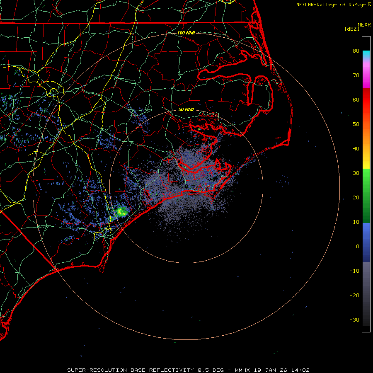This screenshot has width=373, height=373.
Task: Click the 50 NMI range ring label
Action: (x=186, y=110)
